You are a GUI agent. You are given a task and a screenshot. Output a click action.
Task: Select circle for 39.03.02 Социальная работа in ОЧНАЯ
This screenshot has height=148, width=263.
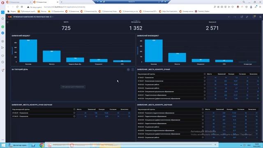205,85
